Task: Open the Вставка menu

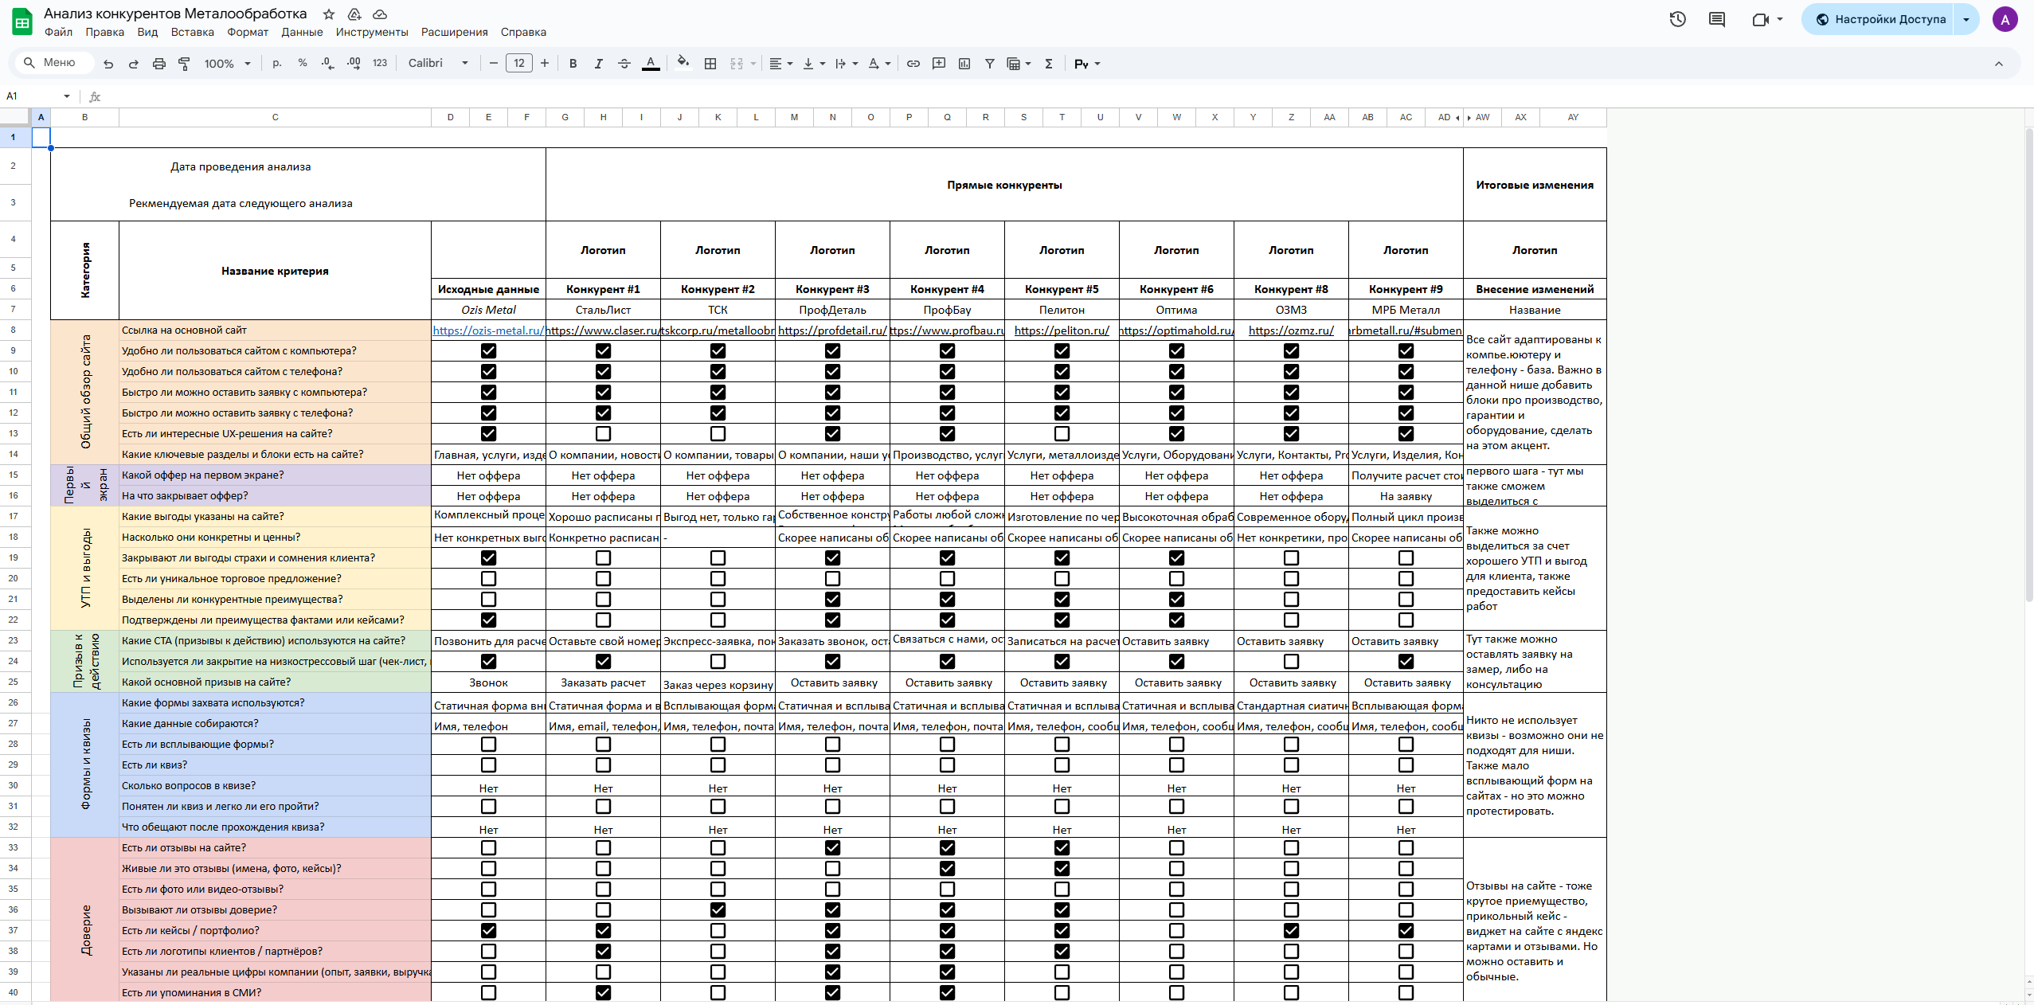Action: (x=192, y=32)
